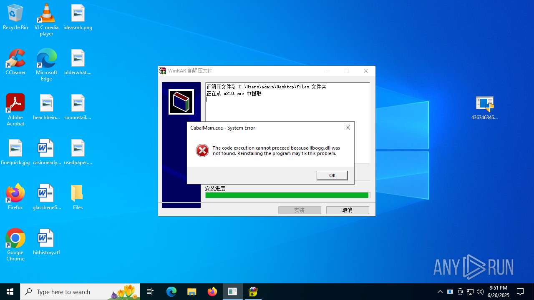
Task: Select hithistory.rtf document on desktop
Action: tap(46, 242)
